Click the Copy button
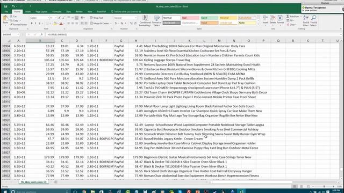Image resolution: width=344 pixels, height=193 pixels. pos(14,20)
